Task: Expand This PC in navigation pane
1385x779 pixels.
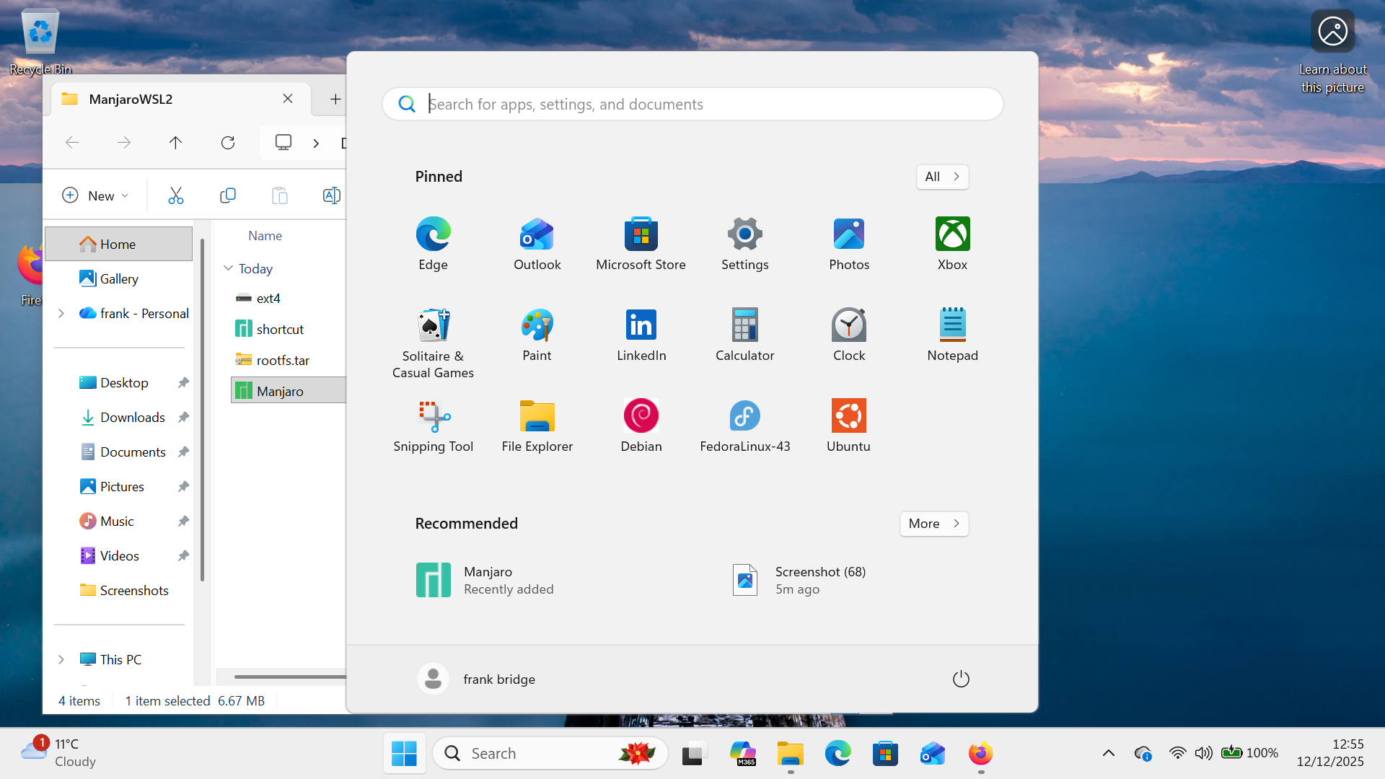Action: 61,659
